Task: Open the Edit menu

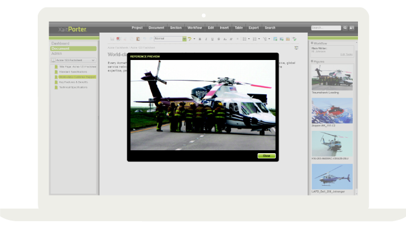Action: (211, 27)
